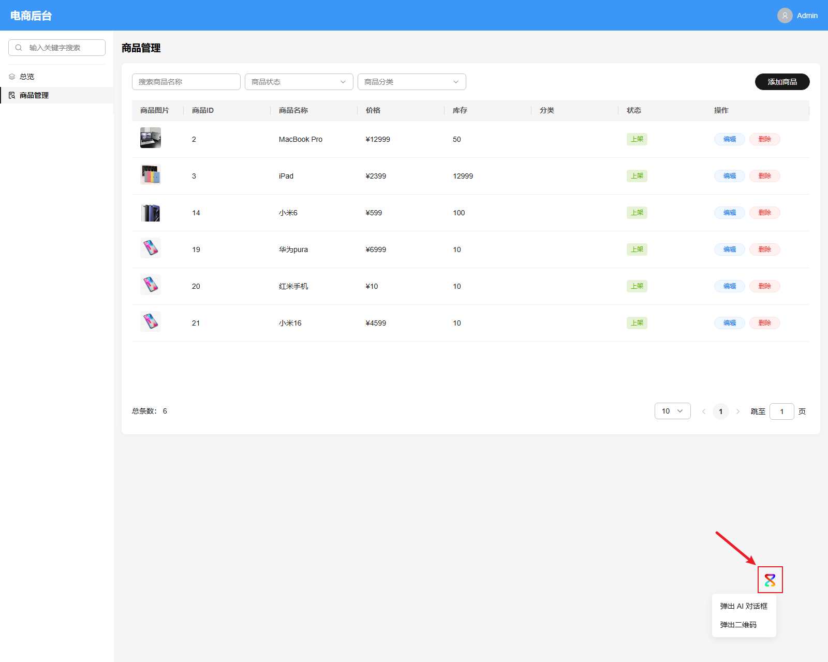Screen dimensions: 828x662
Task: Click the 商品ID column header
Action: tap(203, 110)
